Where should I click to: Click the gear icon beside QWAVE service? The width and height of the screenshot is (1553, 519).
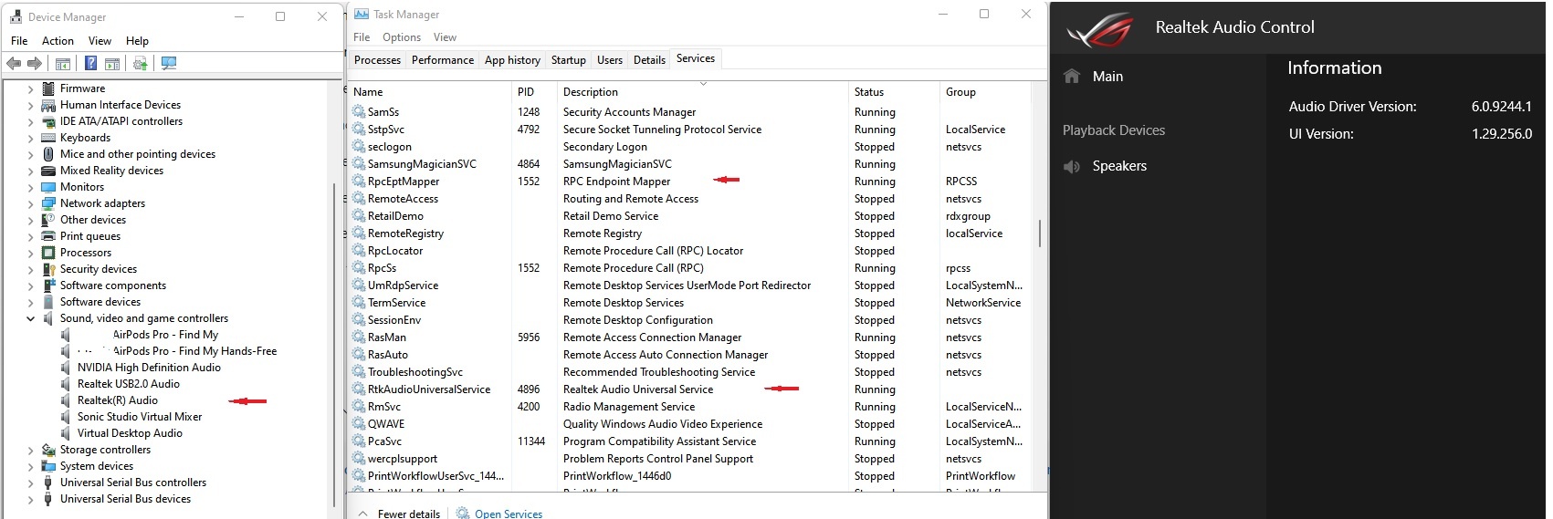359,424
